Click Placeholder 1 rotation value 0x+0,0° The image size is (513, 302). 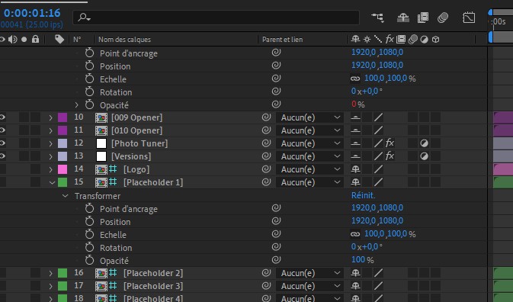click(x=367, y=246)
